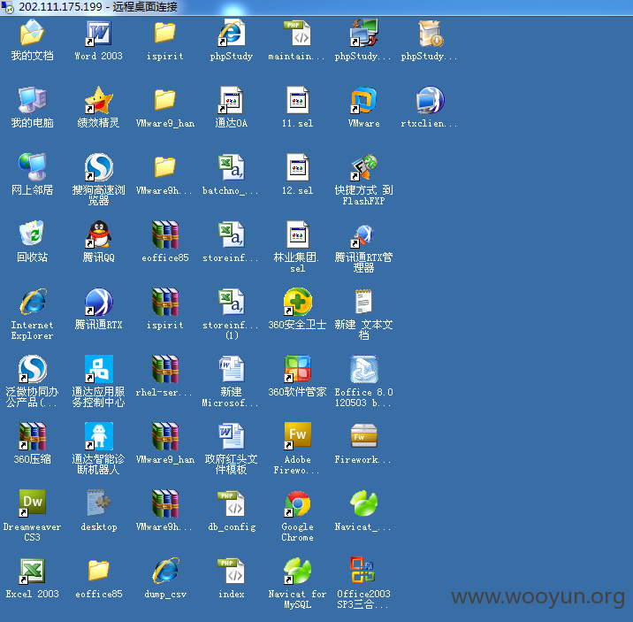Open the 通达OA shortcut

tap(231, 100)
